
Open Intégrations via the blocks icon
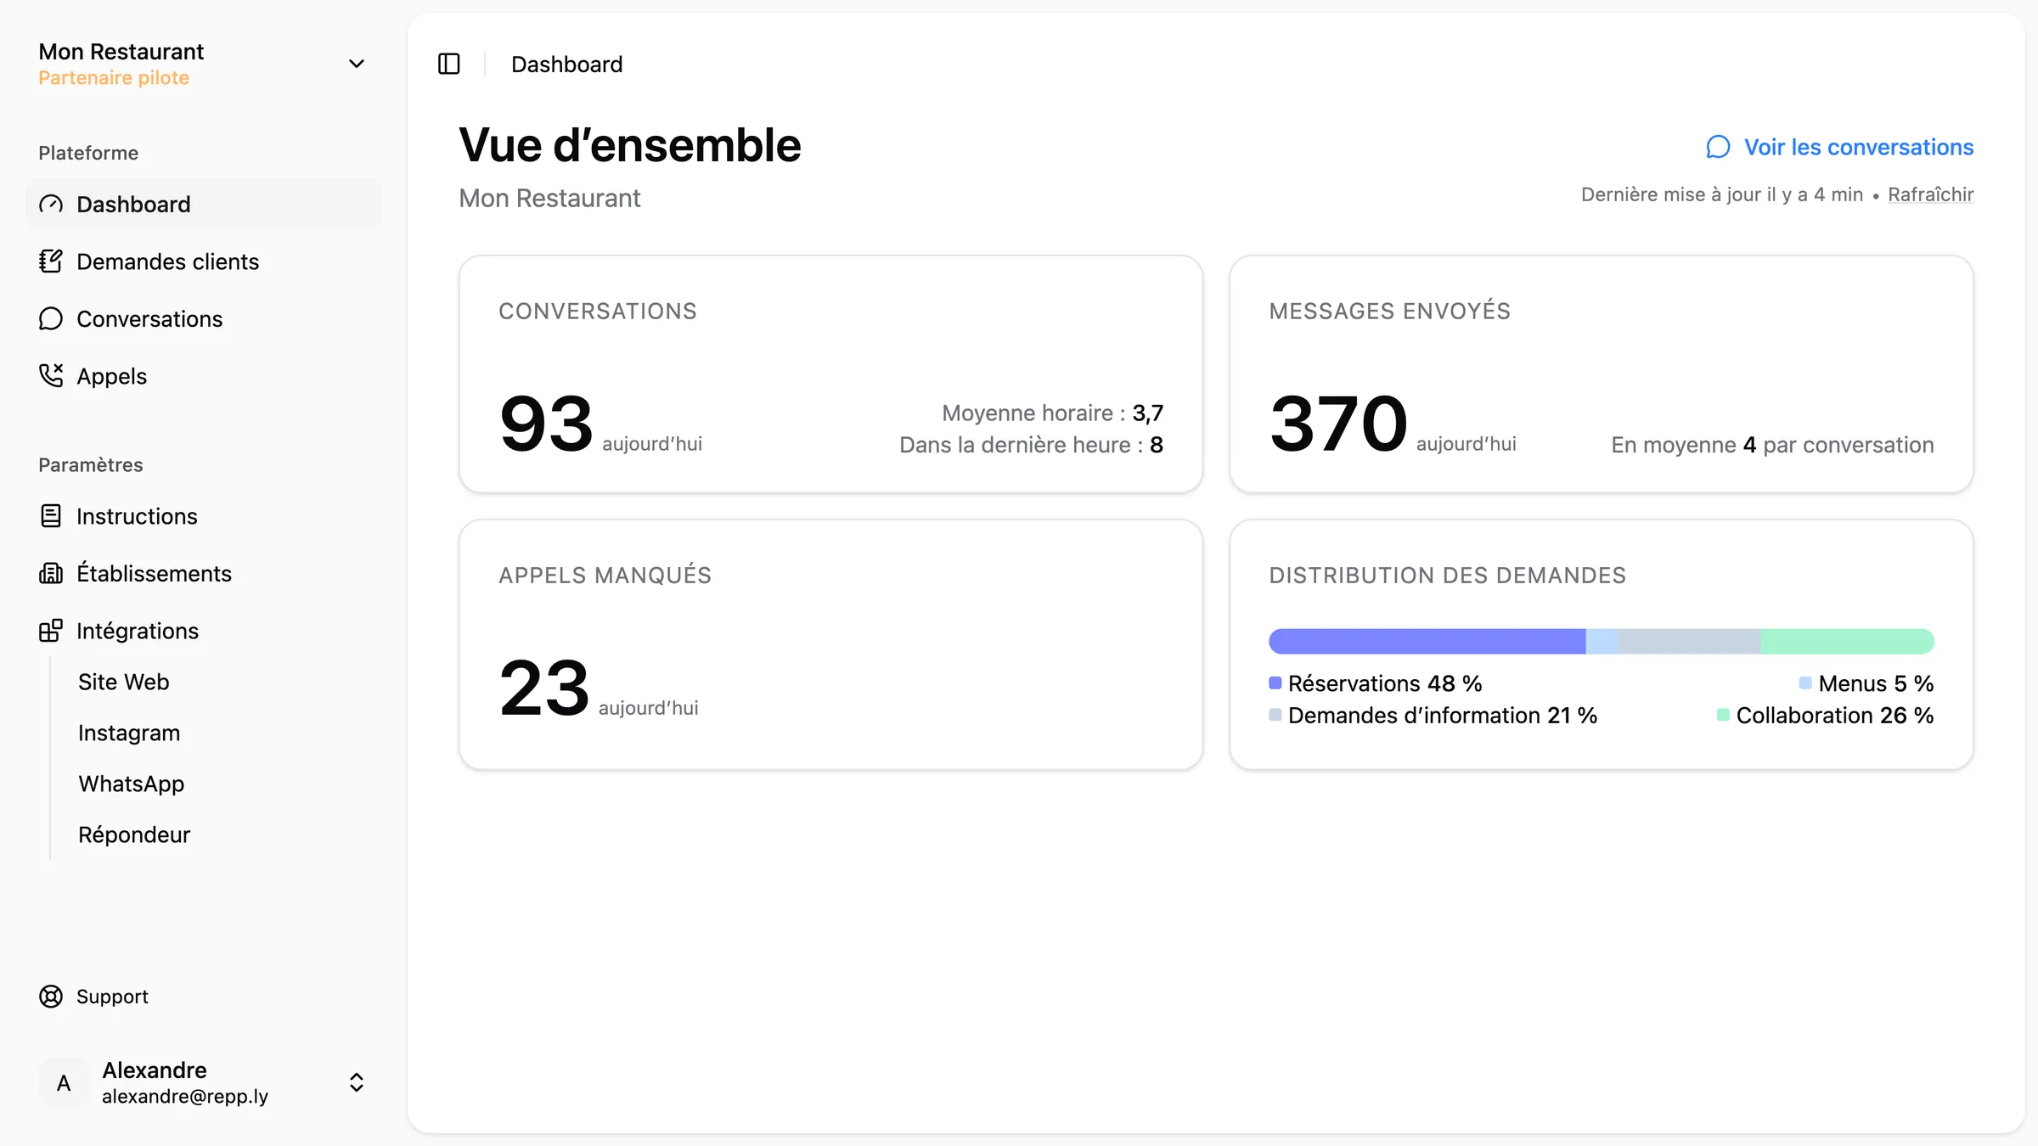tap(51, 631)
